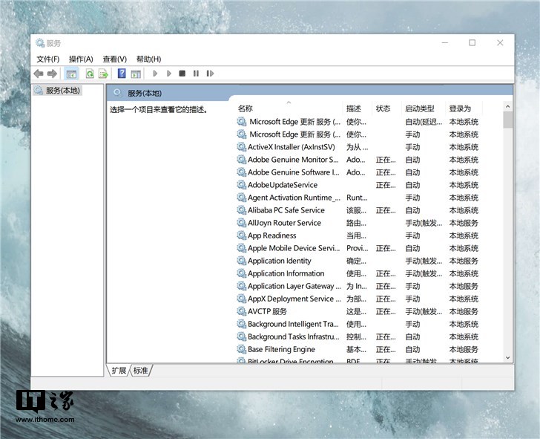Click Provi... description in Apple Mobile row
The height and width of the screenshot is (439, 540).
point(357,248)
